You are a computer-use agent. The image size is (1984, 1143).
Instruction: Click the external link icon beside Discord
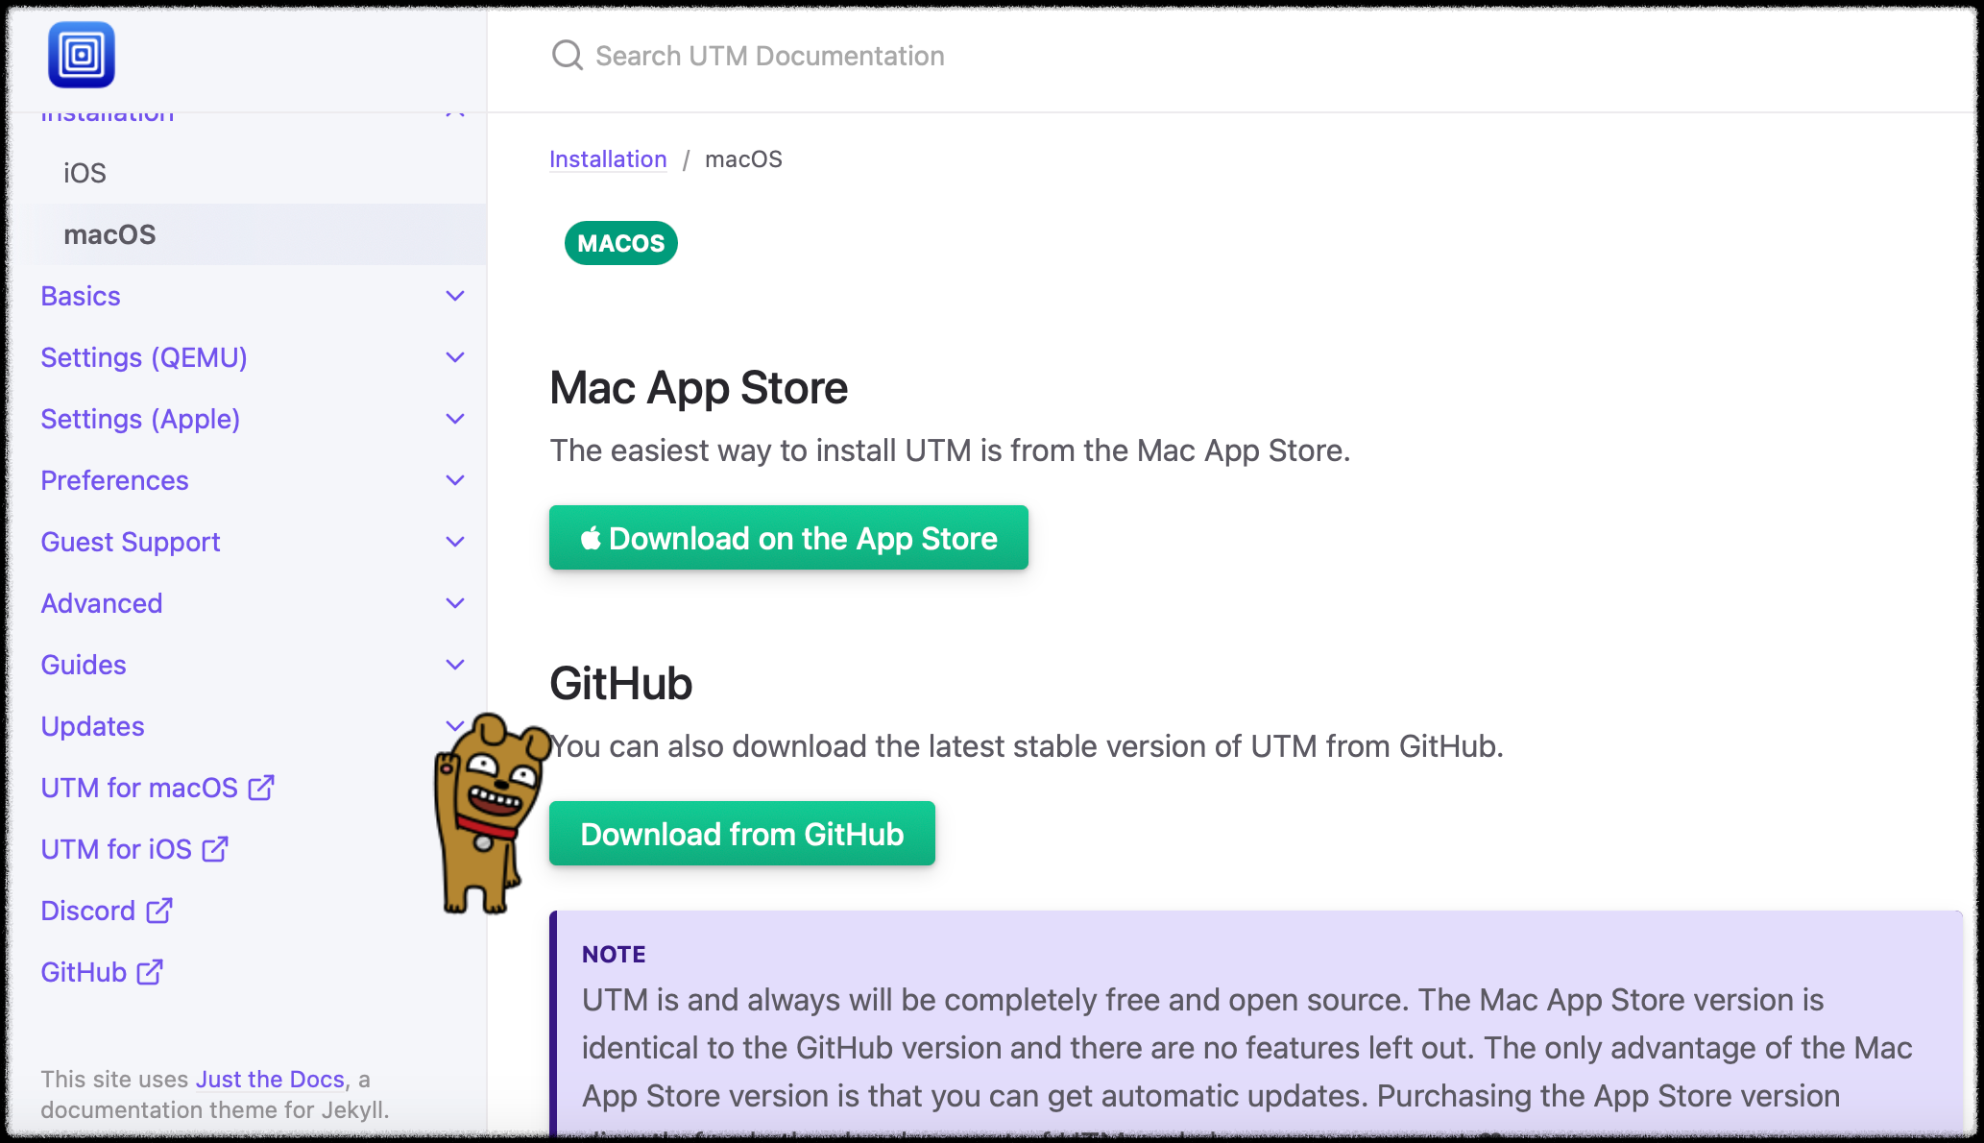[159, 911]
